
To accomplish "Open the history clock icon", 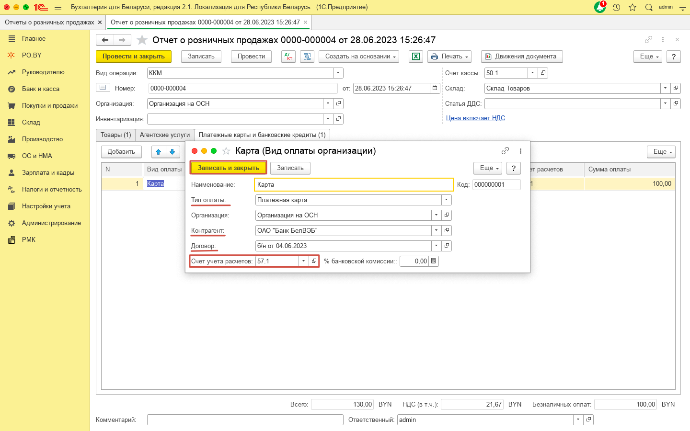I will pos(616,7).
